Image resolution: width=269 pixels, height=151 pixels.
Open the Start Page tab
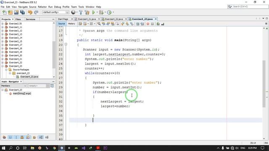(x=63, y=19)
